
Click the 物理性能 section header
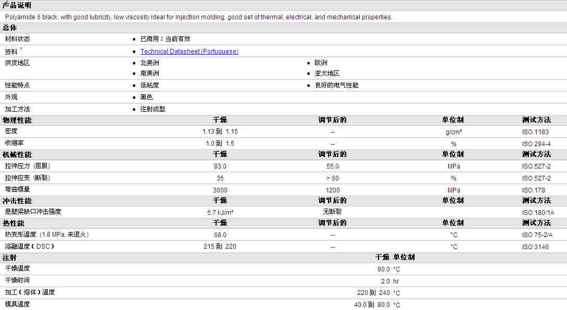[17, 120]
